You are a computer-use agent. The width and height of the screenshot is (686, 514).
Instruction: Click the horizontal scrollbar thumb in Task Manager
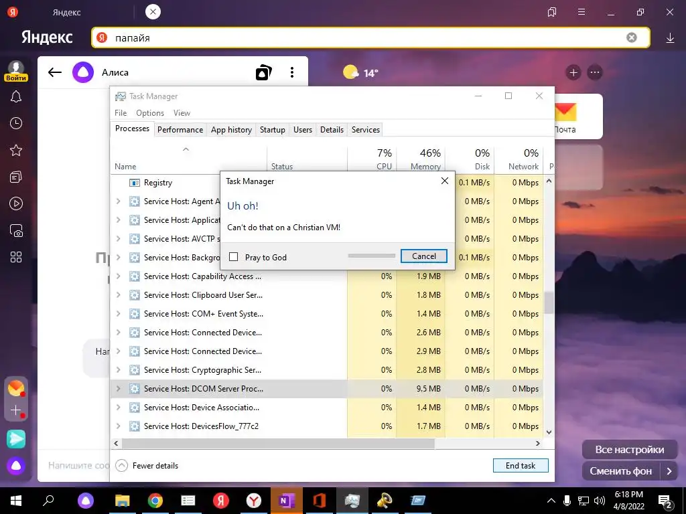pos(278,443)
